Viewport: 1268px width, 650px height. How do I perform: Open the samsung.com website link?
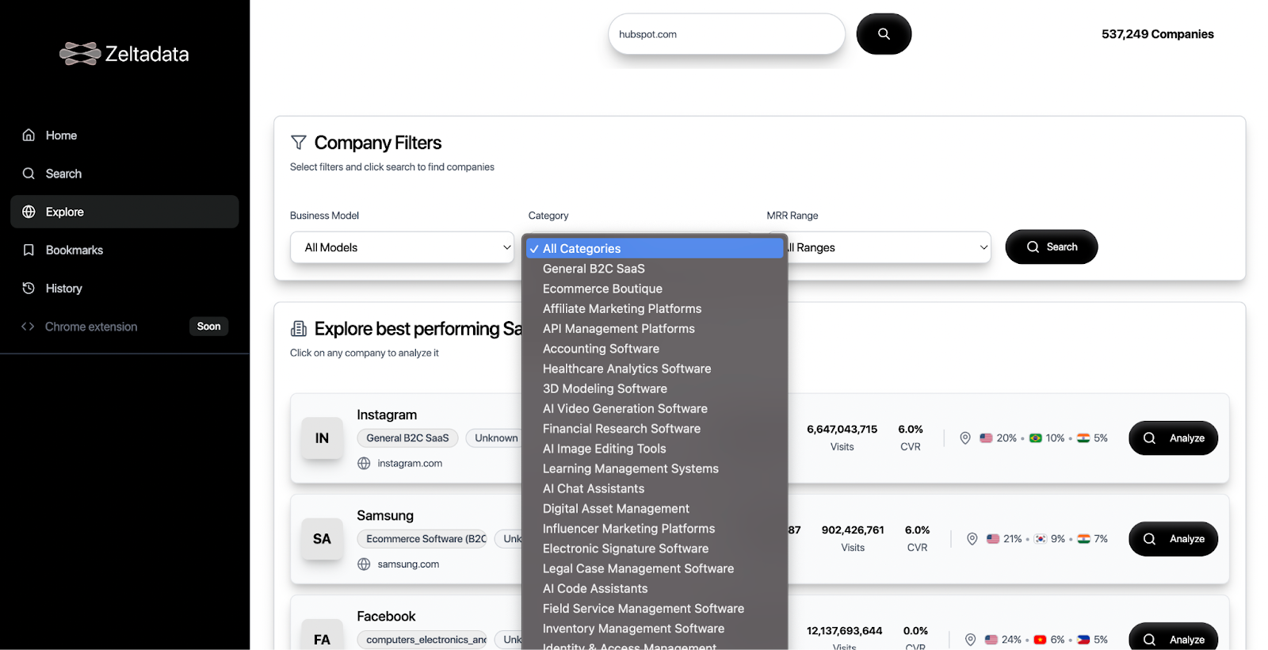tap(408, 564)
